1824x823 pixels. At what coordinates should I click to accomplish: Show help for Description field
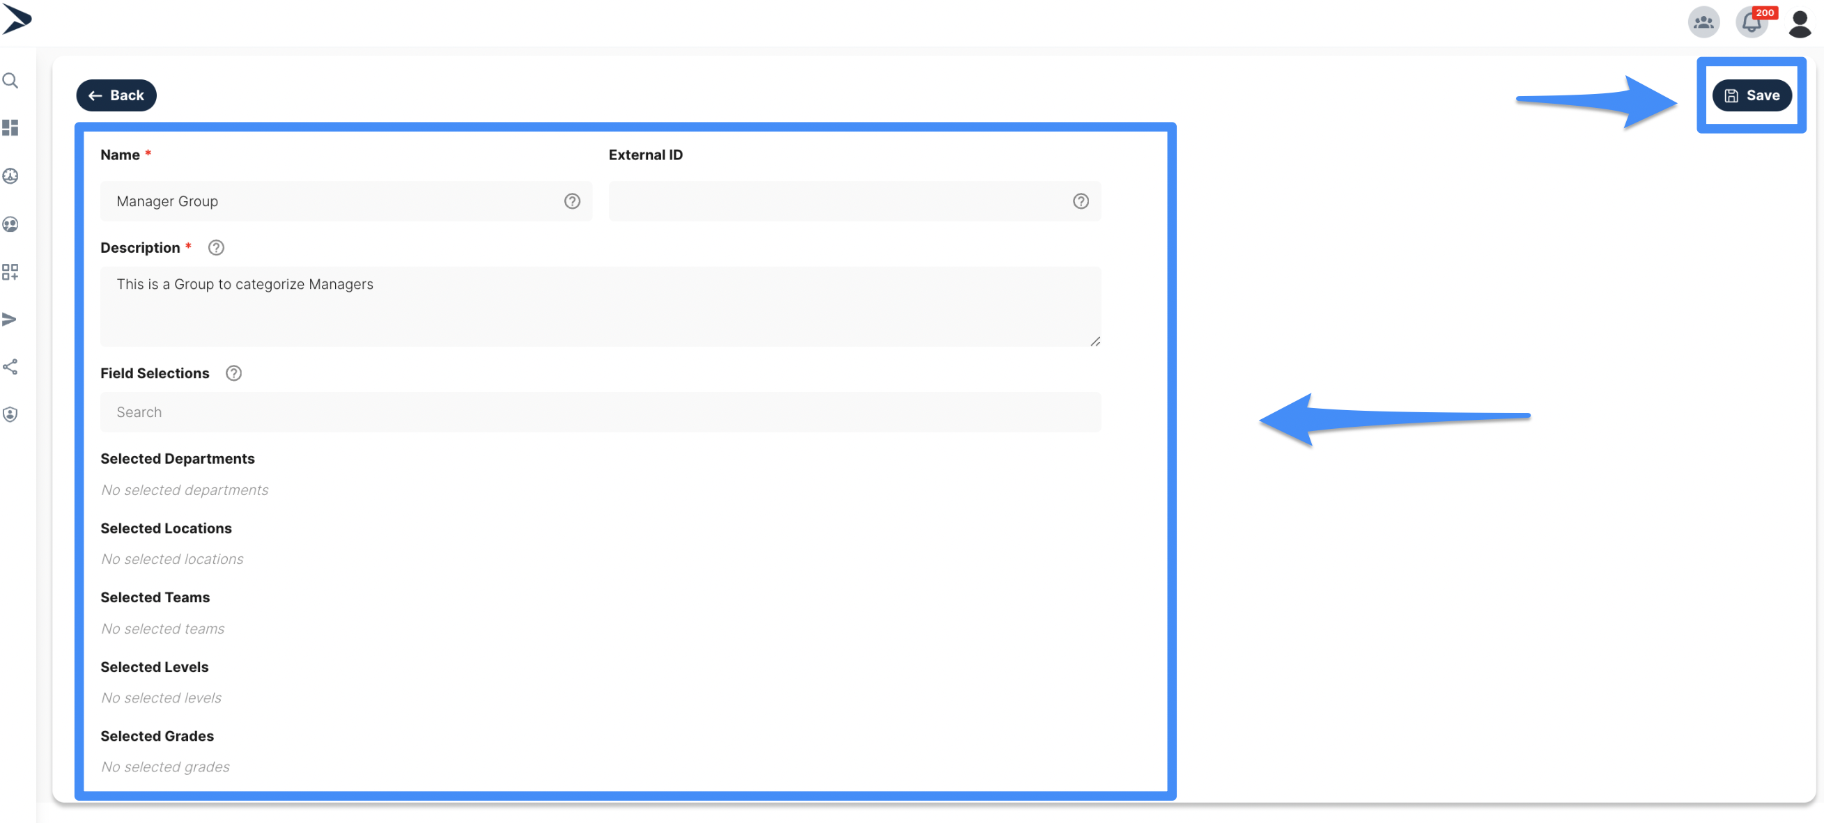point(216,248)
